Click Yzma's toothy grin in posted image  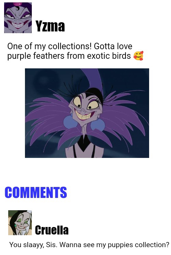tap(84, 115)
